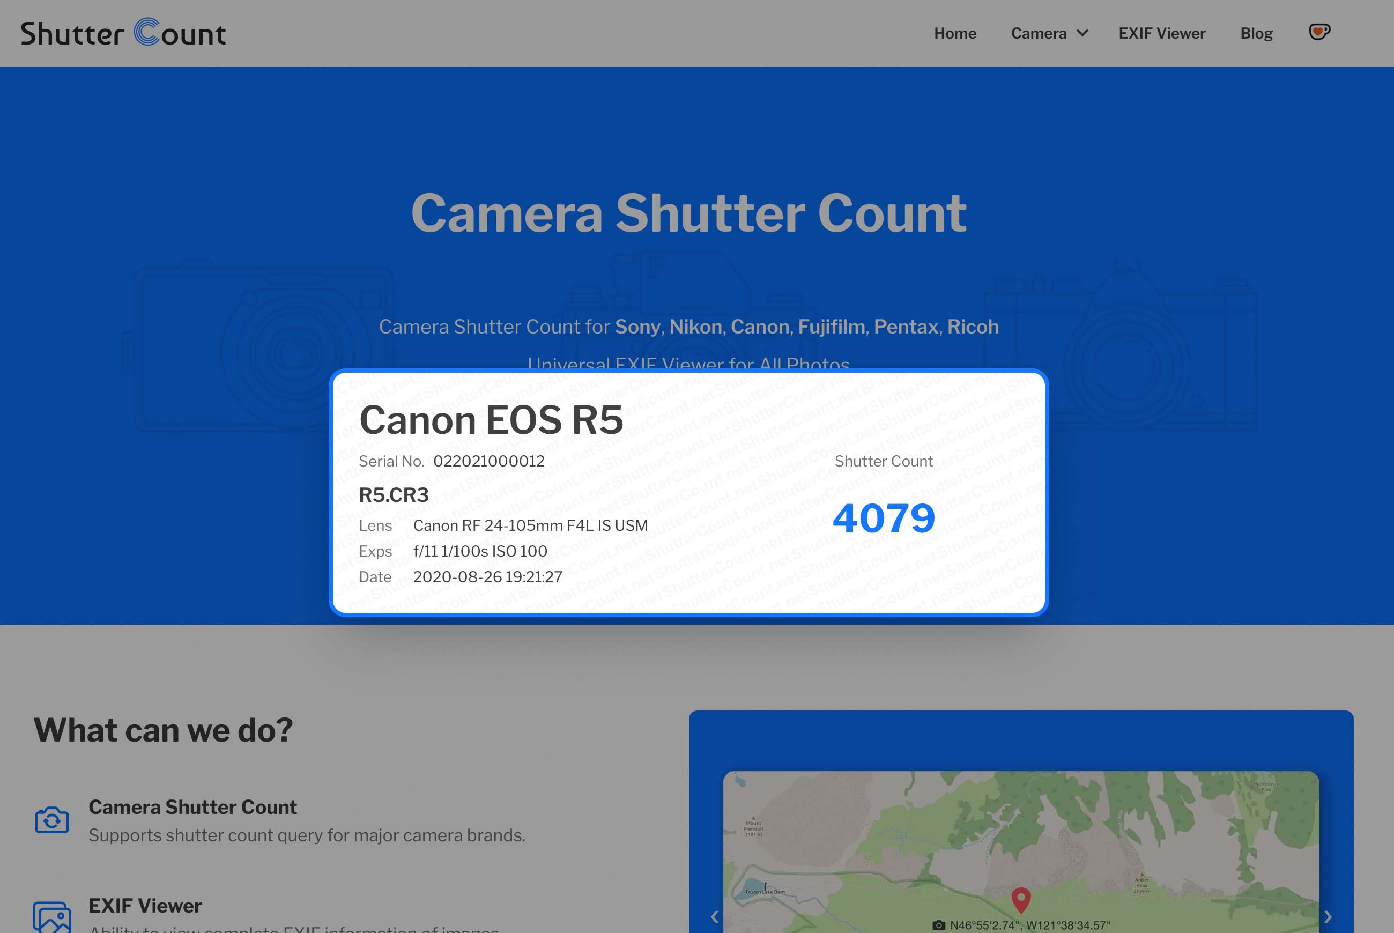This screenshot has height=933, width=1394.
Task: Select serial number 022021000012
Action: click(x=488, y=461)
